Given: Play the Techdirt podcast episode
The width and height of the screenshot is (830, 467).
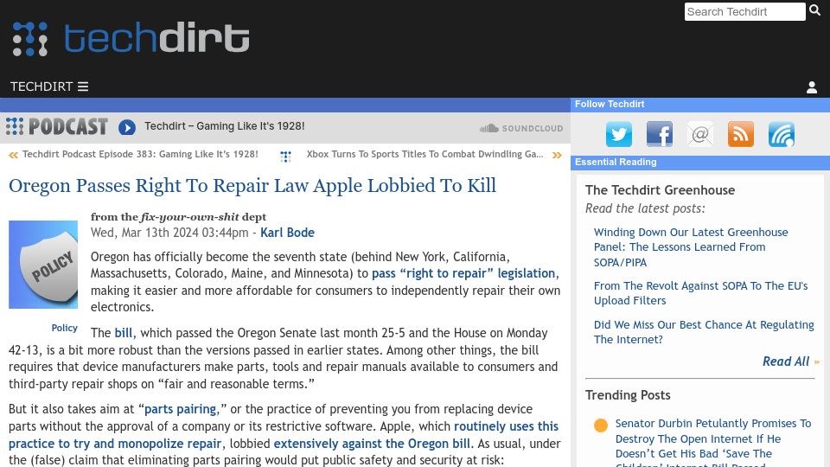Looking at the screenshot, I should click(x=127, y=127).
